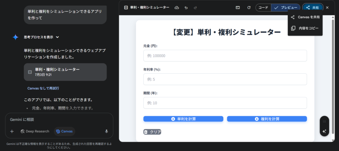Switch to the プレビュー tab
Image resolution: width=339 pixels, height=151 pixels.
coord(286,8)
